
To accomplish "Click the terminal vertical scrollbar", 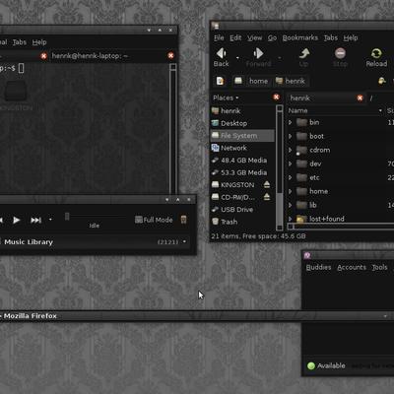I will (173, 129).
